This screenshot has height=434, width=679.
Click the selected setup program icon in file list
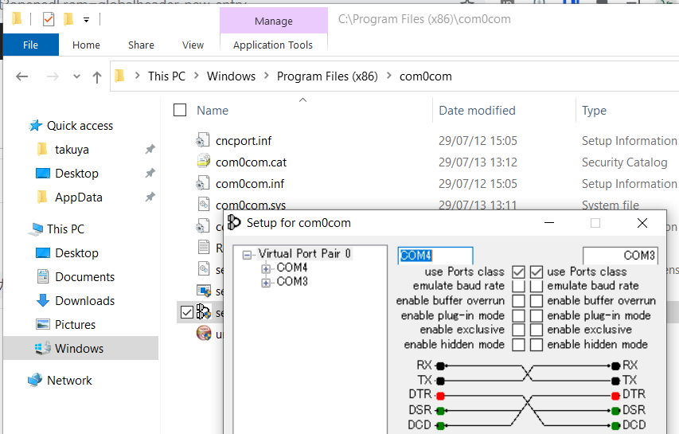click(204, 312)
